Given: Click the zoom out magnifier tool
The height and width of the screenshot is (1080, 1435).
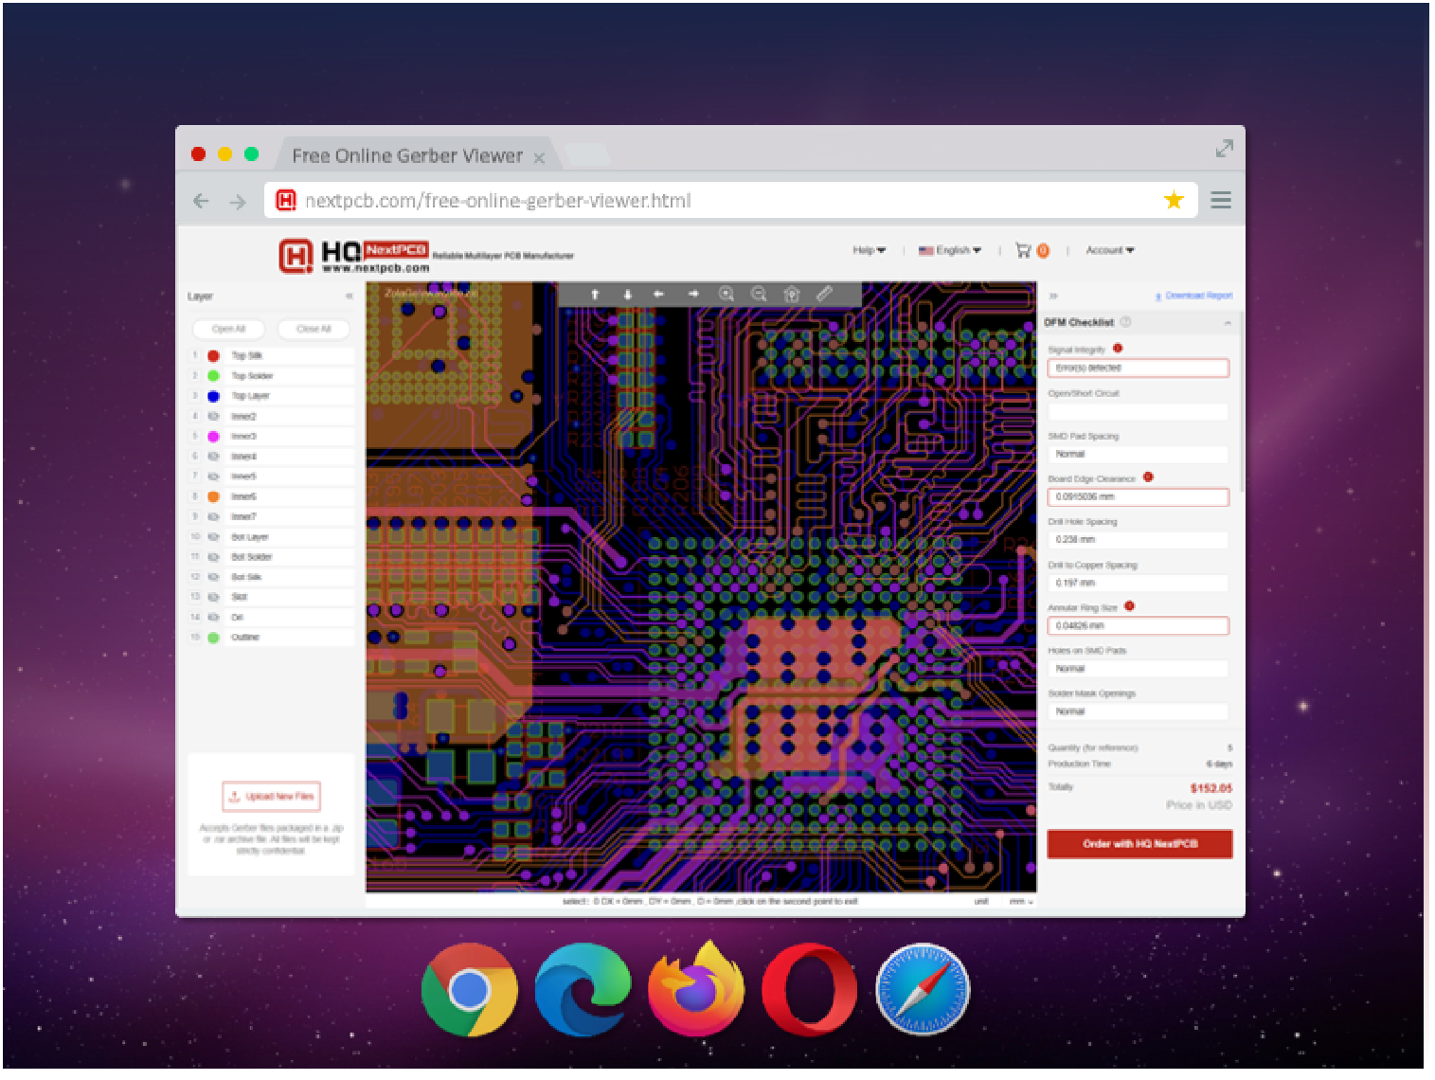Looking at the screenshot, I should [759, 294].
